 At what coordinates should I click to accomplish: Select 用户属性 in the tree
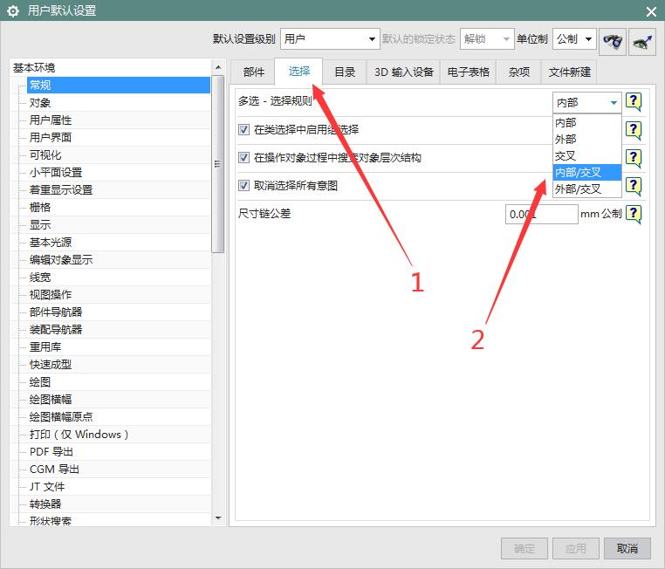click(51, 120)
